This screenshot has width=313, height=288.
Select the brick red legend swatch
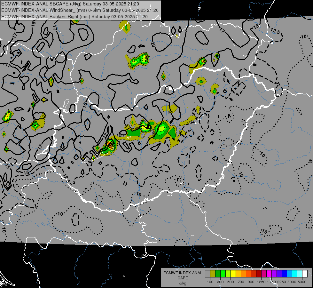pyautogui.click(x=254, y=274)
